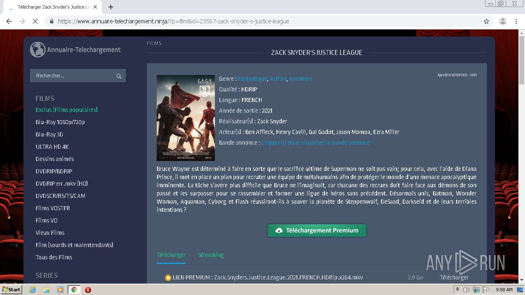Click the Action genre link
525x295 pixels.
click(278, 79)
